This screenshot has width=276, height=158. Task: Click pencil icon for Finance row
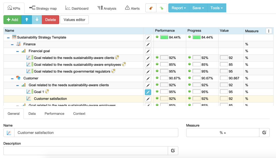(148, 44)
